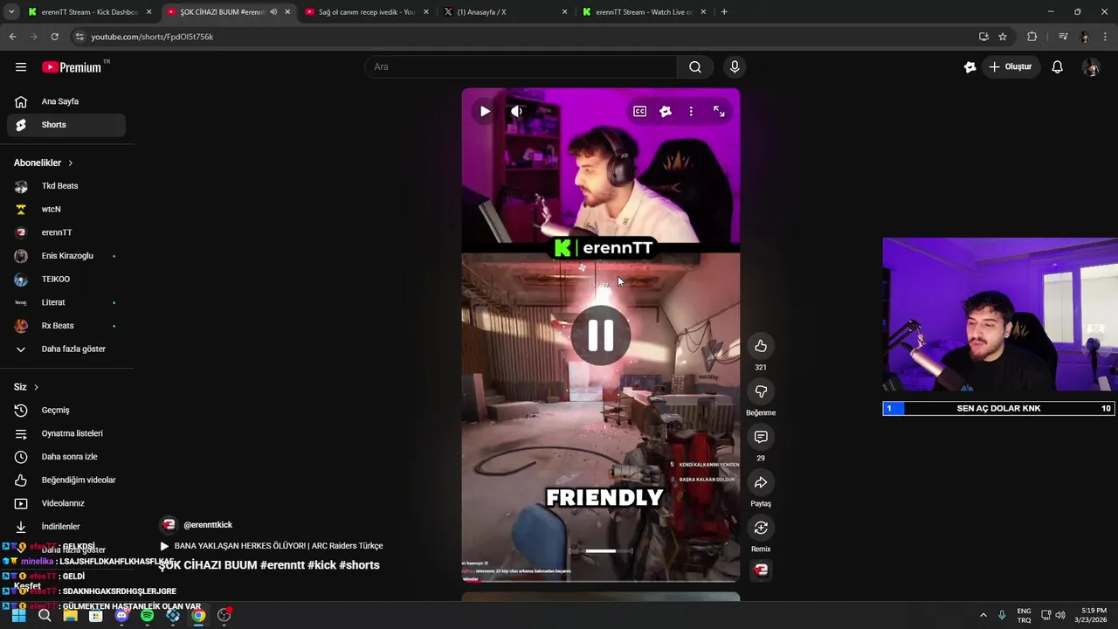The image size is (1118, 629).
Task: Toggle play at the player's top-left
Action: pyautogui.click(x=485, y=112)
